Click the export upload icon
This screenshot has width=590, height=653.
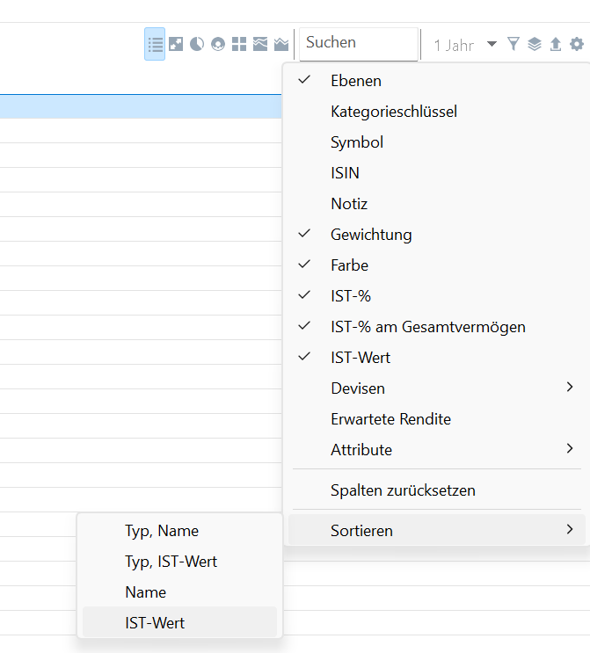pyautogui.click(x=556, y=44)
